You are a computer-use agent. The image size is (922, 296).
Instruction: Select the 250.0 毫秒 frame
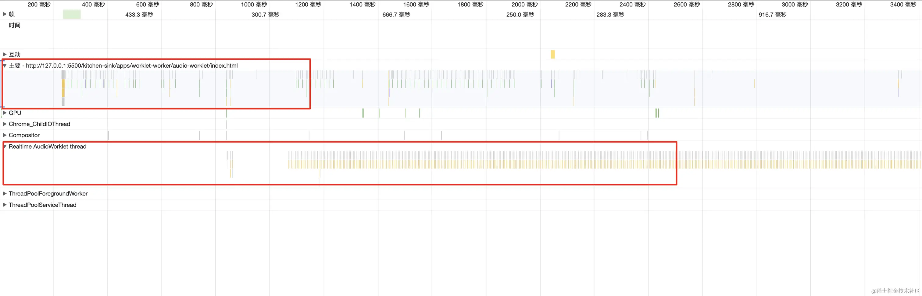click(x=520, y=15)
